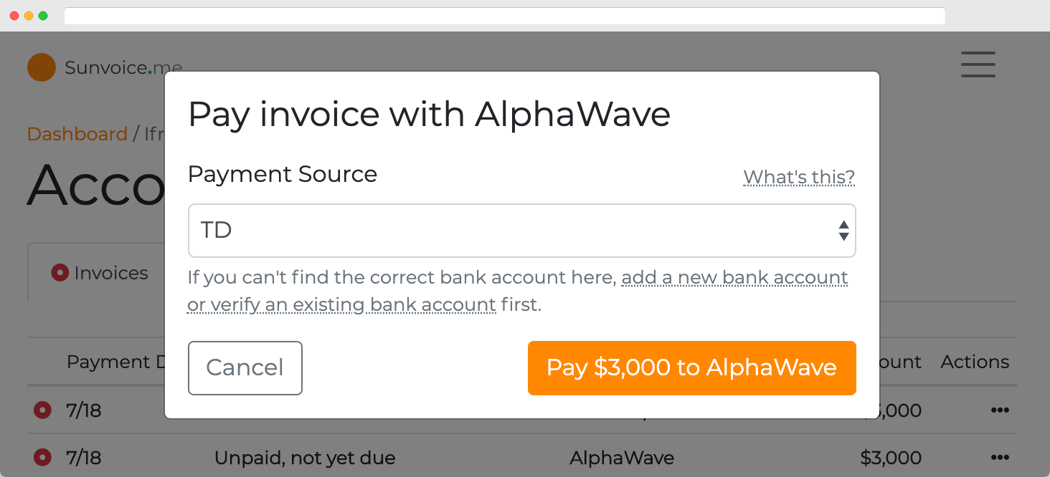Image resolution: width=1050 pixels, height=477 pixels.
Task: Click the browser address bar
Action: 503,16
